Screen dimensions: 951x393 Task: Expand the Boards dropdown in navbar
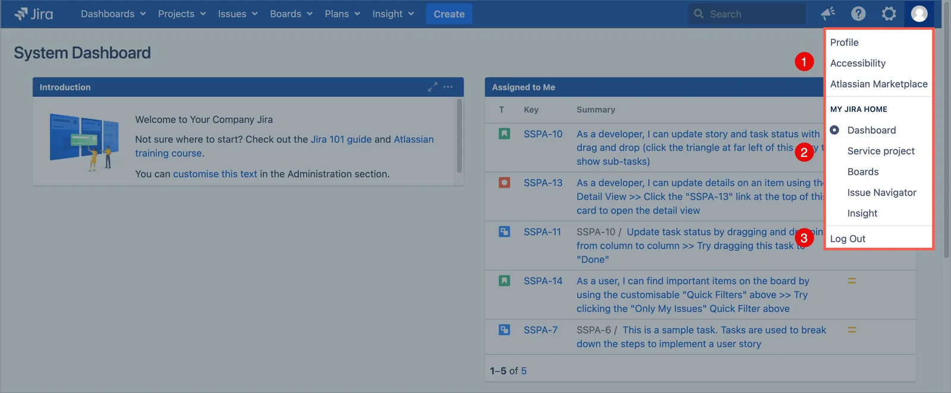click(x=291, y=14)
